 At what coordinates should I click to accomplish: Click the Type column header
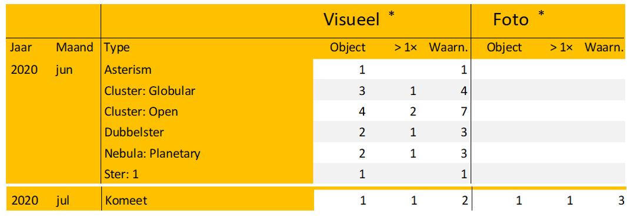click(117, 48)
